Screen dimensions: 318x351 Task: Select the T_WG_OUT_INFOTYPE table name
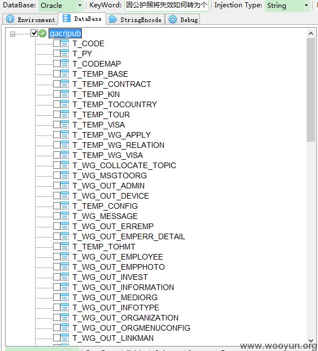116,308
